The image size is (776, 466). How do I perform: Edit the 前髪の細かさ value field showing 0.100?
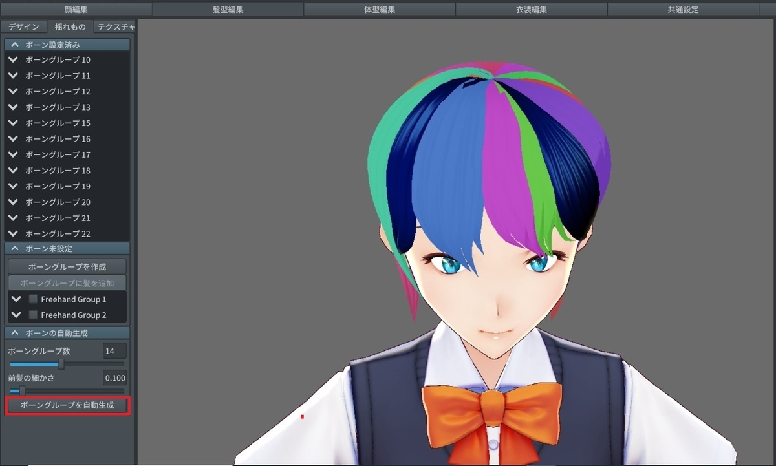[114, 378]
